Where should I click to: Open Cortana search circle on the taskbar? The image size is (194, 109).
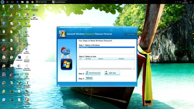point(7,2)
